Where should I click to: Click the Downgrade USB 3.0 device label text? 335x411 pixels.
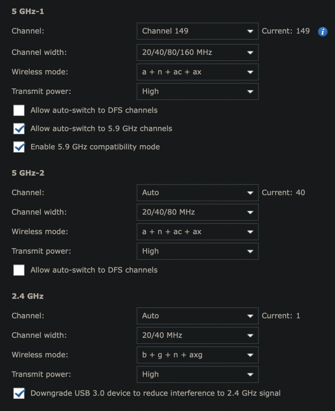[x=155, y=393]
